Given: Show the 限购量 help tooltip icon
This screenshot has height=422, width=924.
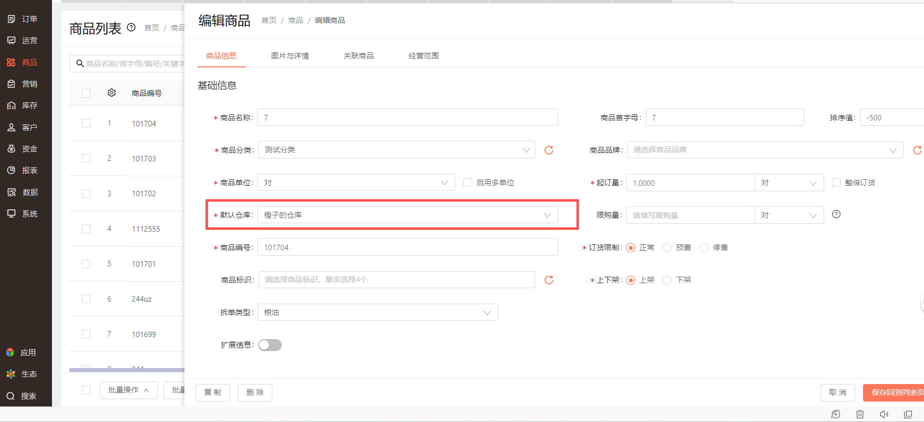Looking at the screenshot, I should [836, 214].
